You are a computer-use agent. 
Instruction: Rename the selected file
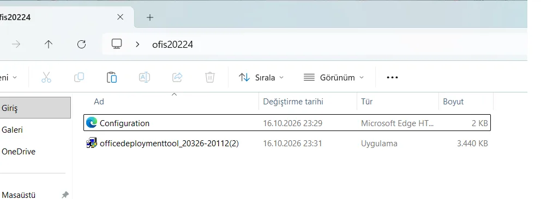pyautogui.click(x=145, y=77)
